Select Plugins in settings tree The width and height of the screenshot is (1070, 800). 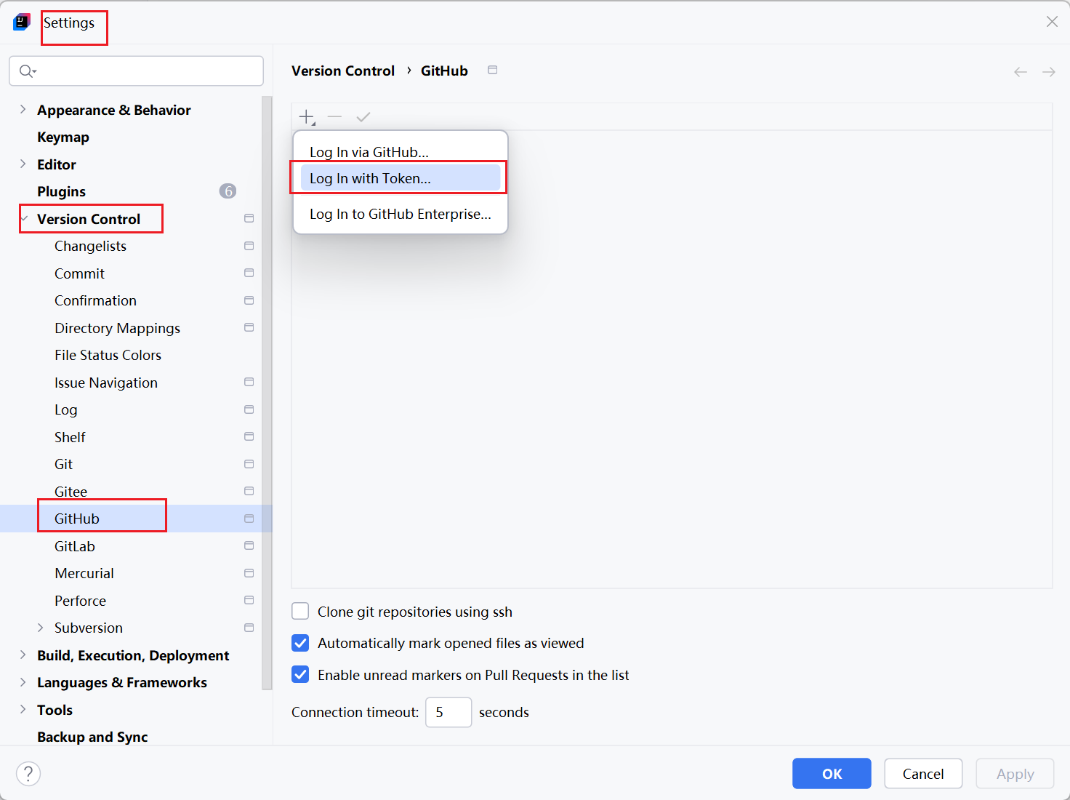(62, 191)
